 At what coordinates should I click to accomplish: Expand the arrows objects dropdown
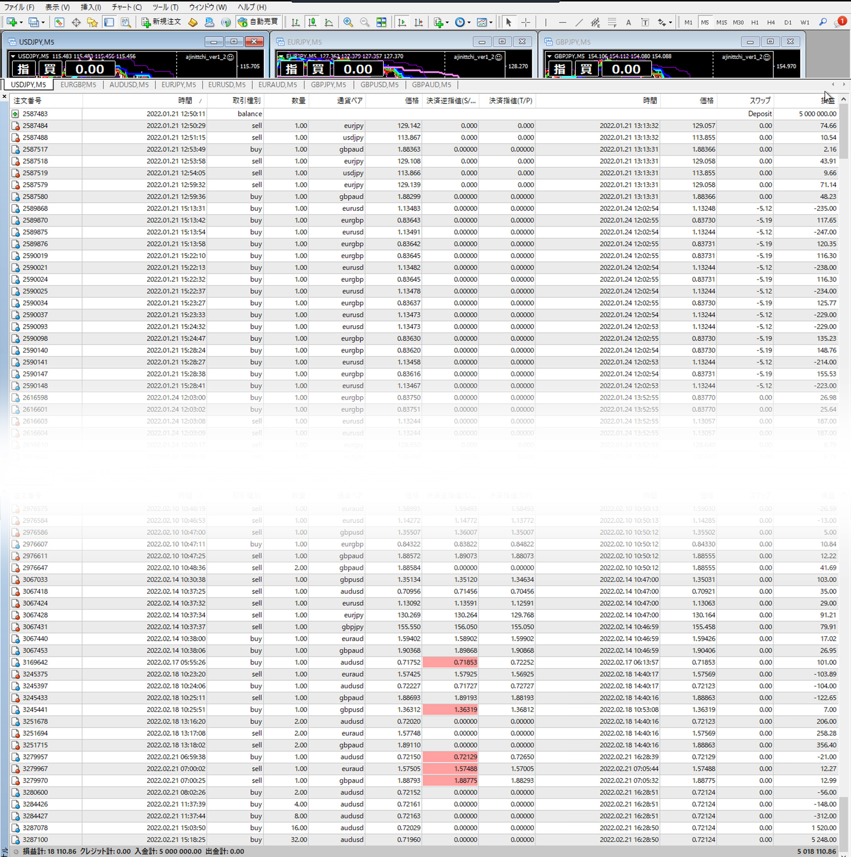point(670,22)
